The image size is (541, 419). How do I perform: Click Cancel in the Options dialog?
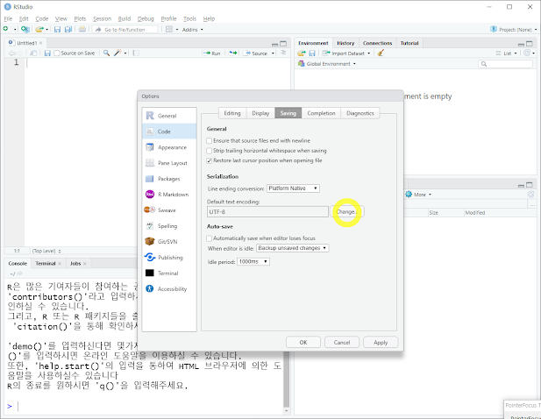click(x=342, y=342)
